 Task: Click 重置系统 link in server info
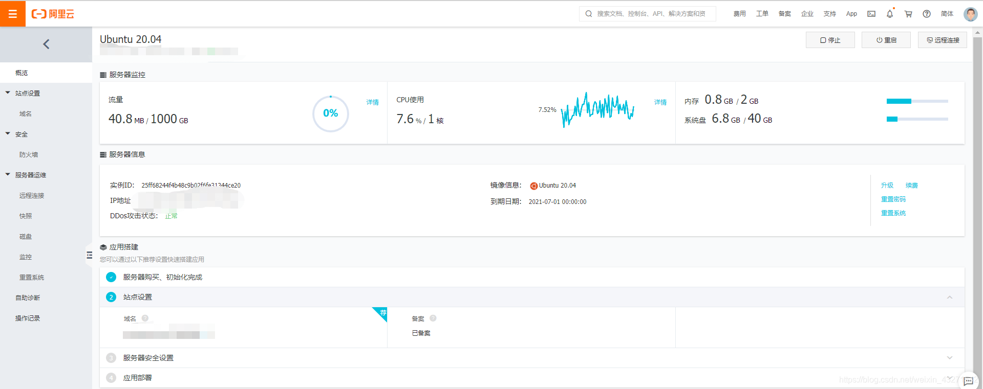click(x=893, y=213)
